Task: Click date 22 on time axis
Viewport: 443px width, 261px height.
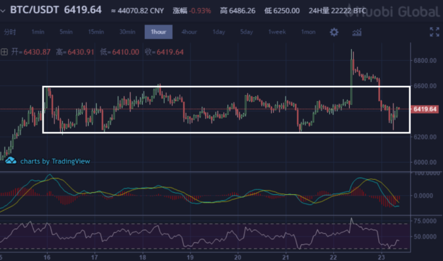Action: (334, 257)
